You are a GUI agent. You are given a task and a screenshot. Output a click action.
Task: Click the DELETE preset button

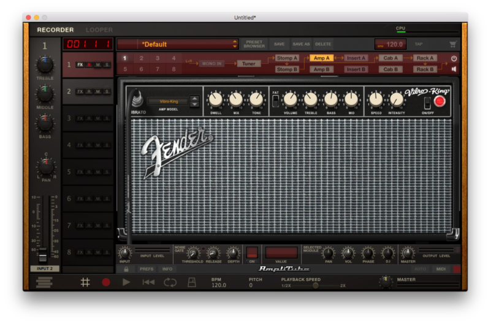point(323,44)
